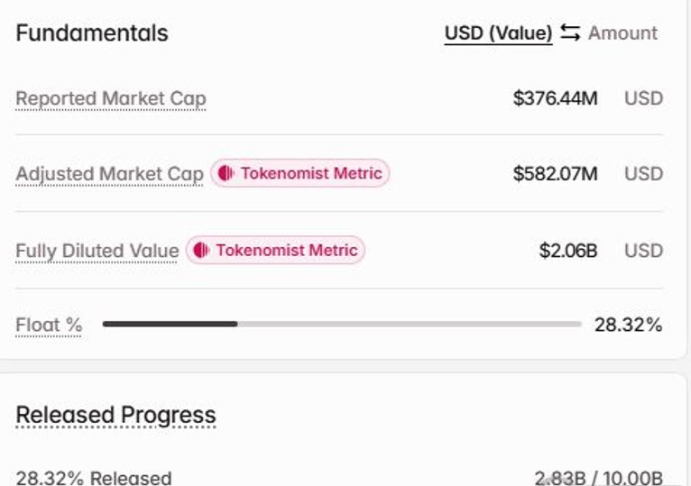Screen dimensions: 691x486
Task: Click the Released Progress heading
Action: tap(115, 416)
